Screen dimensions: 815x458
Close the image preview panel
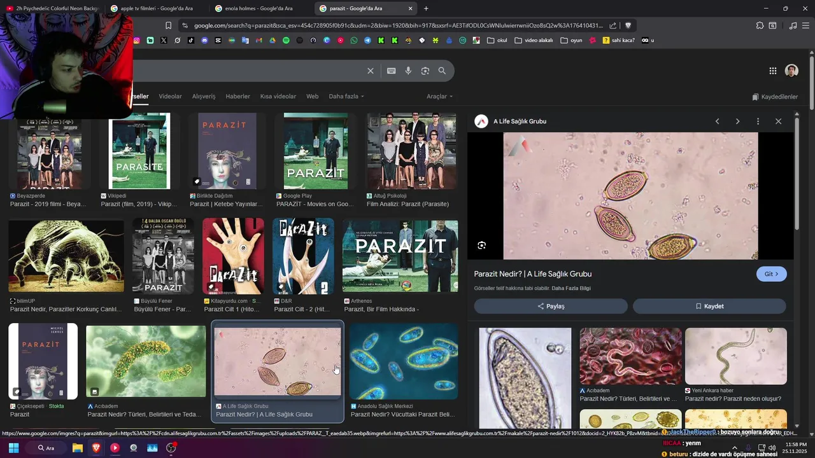[x=778, y=121]
